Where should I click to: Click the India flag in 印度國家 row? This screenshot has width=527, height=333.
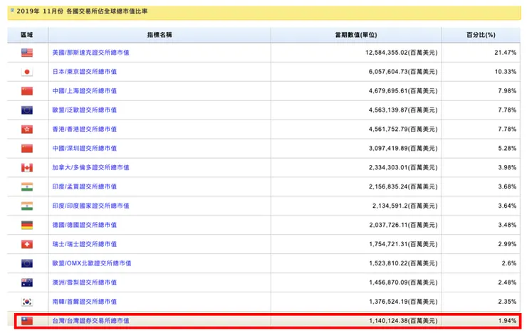(x=27, y=206)
